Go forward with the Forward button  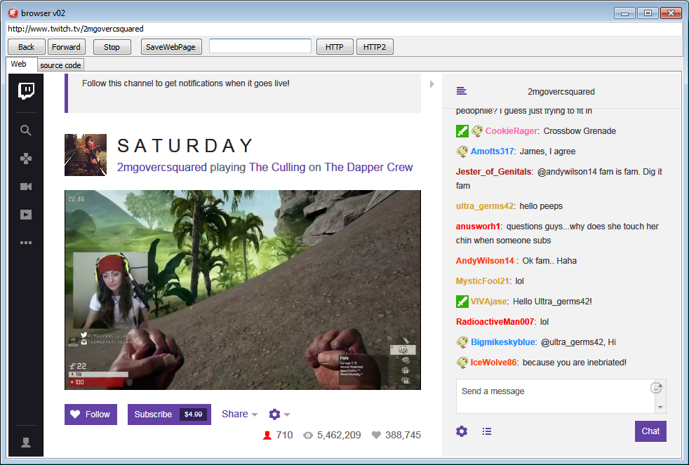coord(66,47)
